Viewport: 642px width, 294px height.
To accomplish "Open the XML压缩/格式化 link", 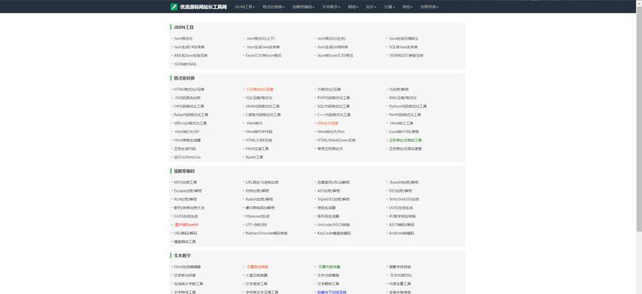I will [x=402, y=98].
